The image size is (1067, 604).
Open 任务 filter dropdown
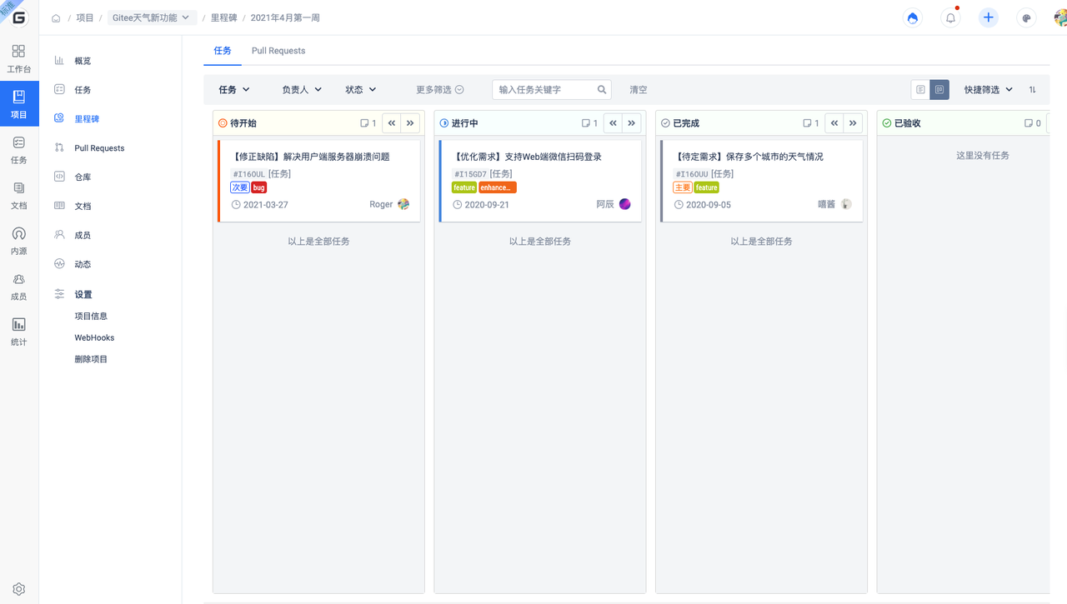tap(234, 89)
